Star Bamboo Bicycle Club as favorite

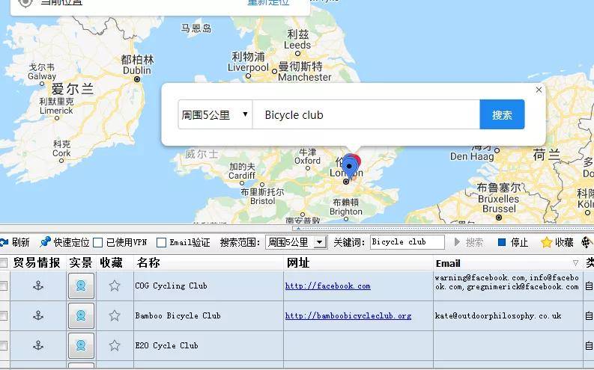115,315
